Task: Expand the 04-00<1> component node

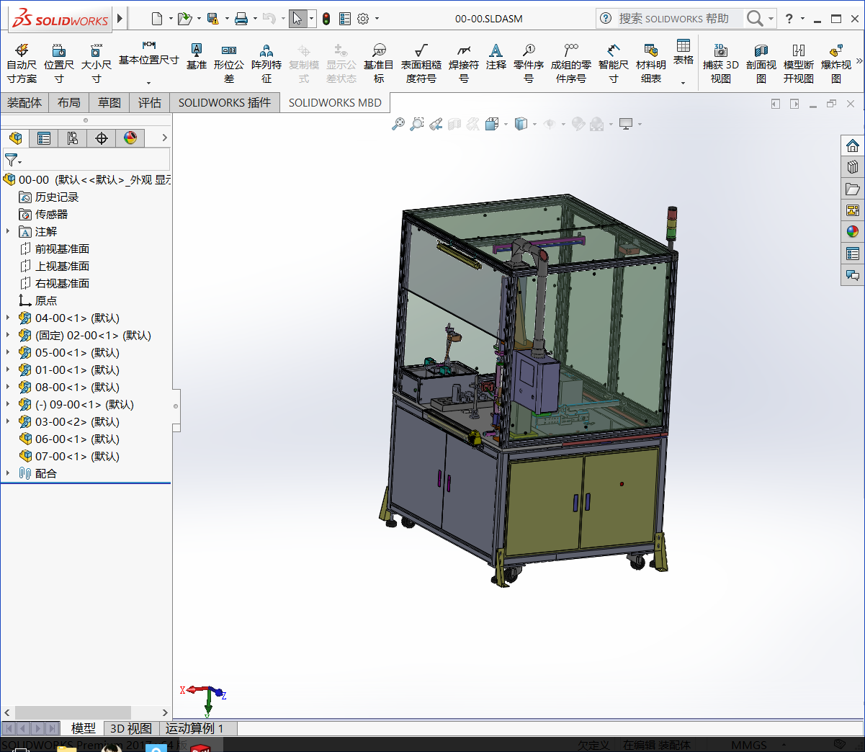Action: coord(8,318)
